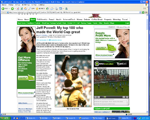Viewport: 150px width, 120px height.
Task: Click the green Go arrow beside address bar
Action: (x=143, y=12)
